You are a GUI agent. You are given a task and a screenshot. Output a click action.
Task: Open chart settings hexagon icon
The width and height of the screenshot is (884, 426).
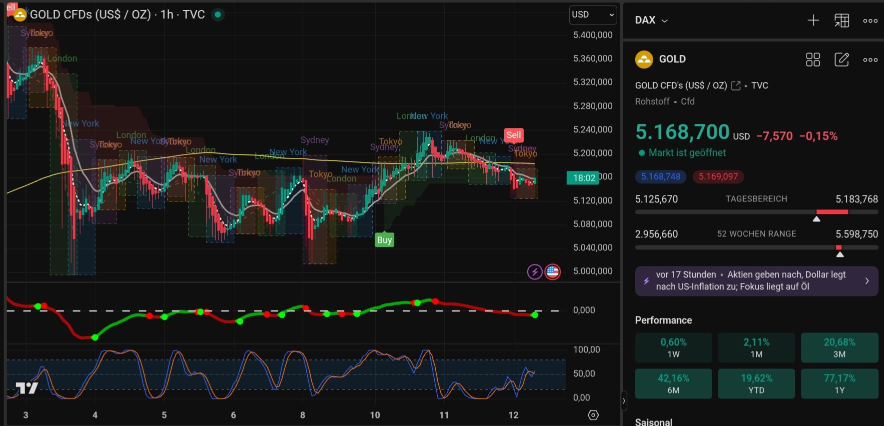pos(593,415)
